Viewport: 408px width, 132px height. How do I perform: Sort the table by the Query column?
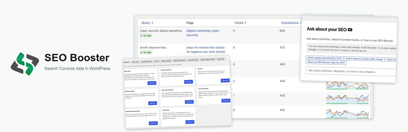[147, 23]
